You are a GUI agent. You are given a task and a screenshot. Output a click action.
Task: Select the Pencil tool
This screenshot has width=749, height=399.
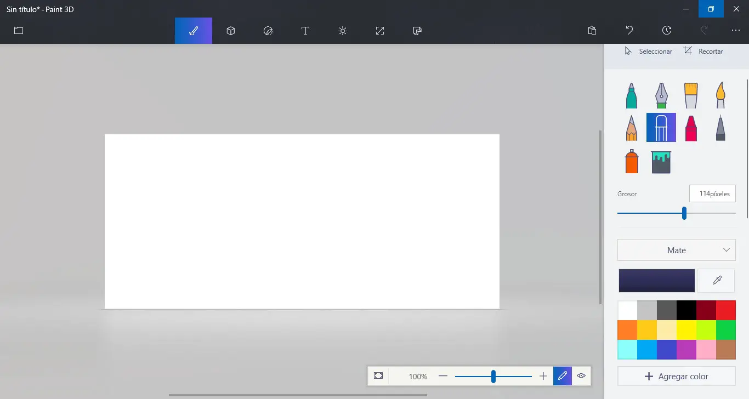(632, 128)
